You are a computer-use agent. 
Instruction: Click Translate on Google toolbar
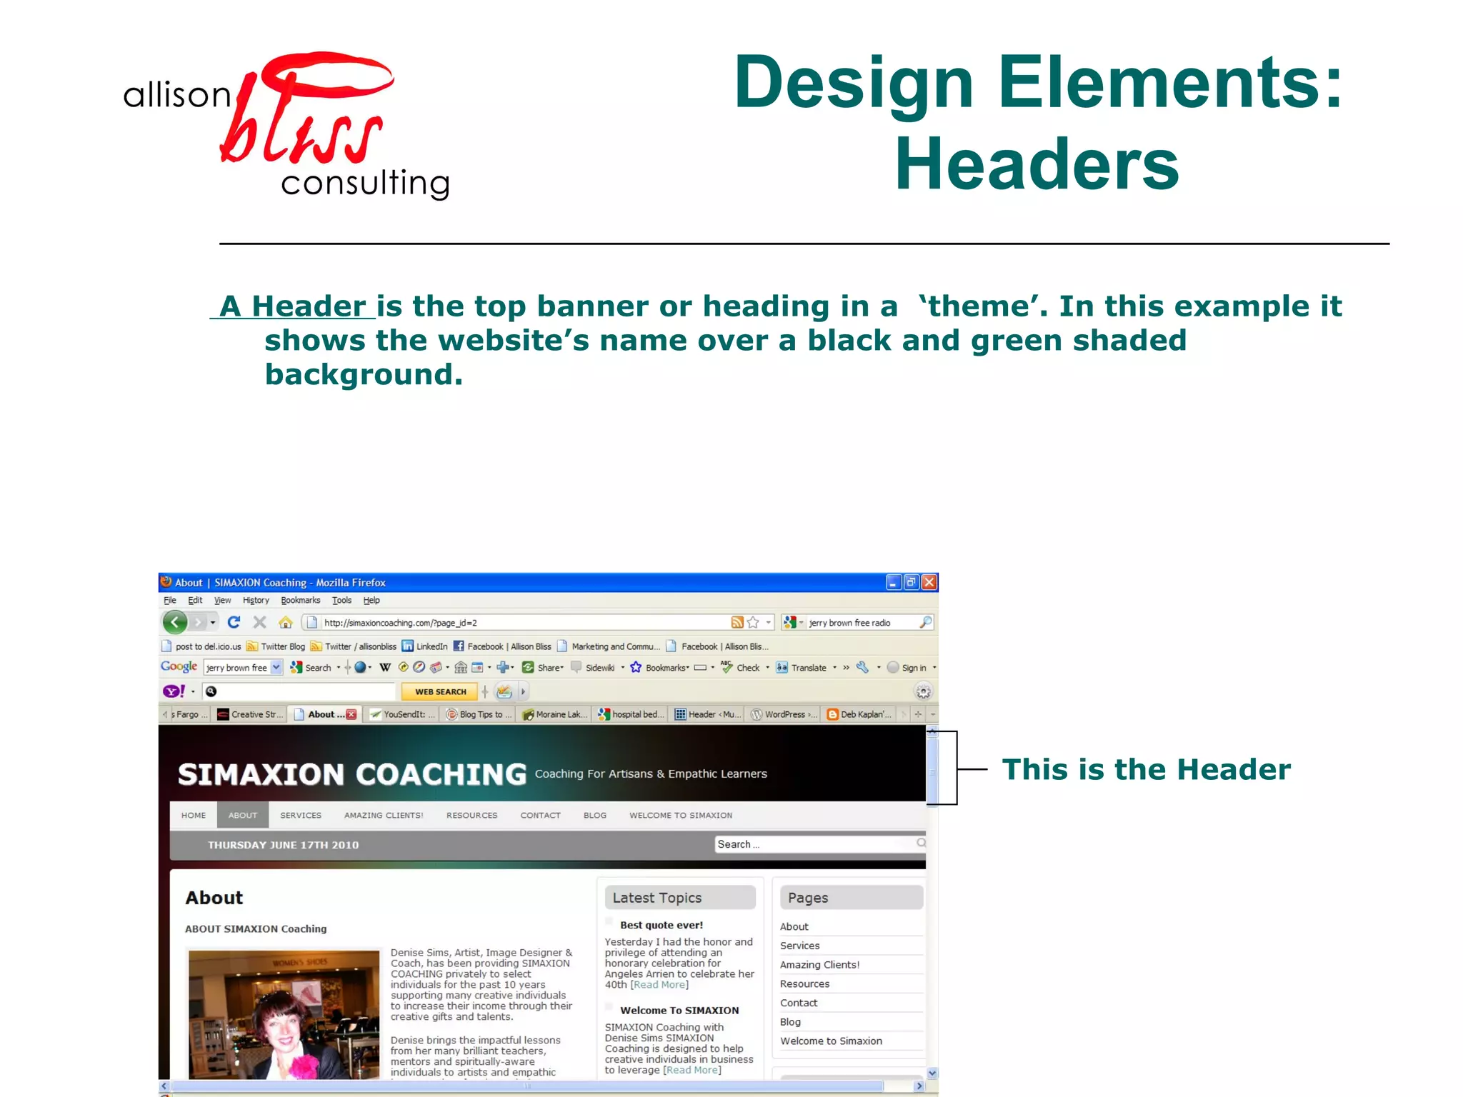(x=802, y=668)
